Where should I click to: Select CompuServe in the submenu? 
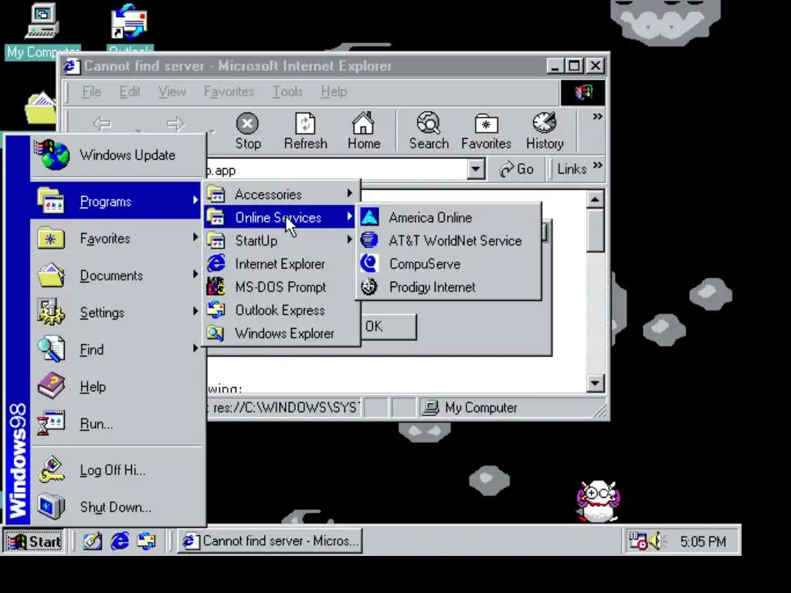coord(449,264)
